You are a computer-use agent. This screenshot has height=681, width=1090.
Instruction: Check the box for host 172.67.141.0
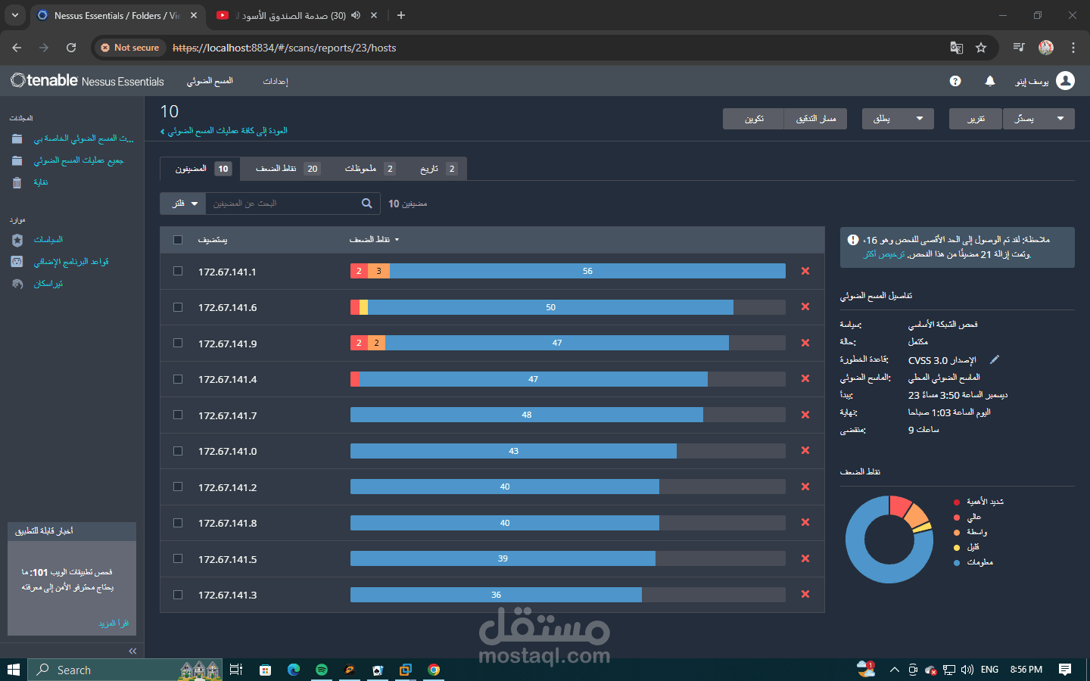click(178, 451)
